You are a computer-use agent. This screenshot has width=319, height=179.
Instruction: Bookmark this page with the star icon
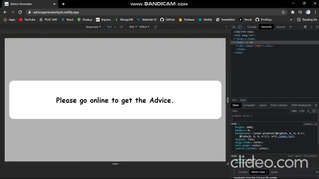(x=283, y=12)
